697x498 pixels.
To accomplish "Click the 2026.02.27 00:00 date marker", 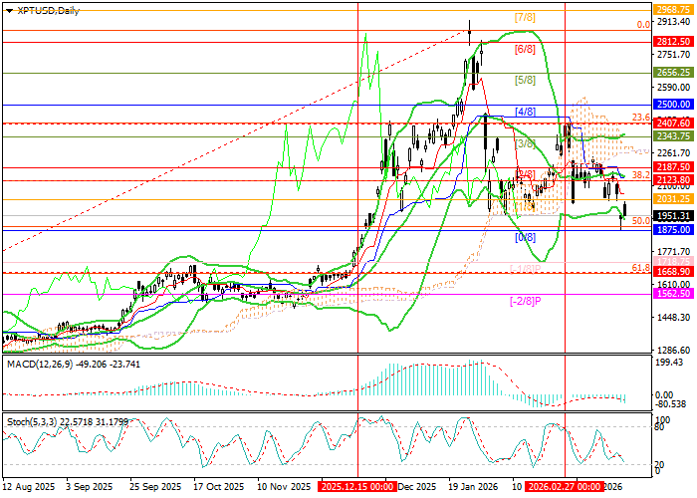I will point(564,488).
